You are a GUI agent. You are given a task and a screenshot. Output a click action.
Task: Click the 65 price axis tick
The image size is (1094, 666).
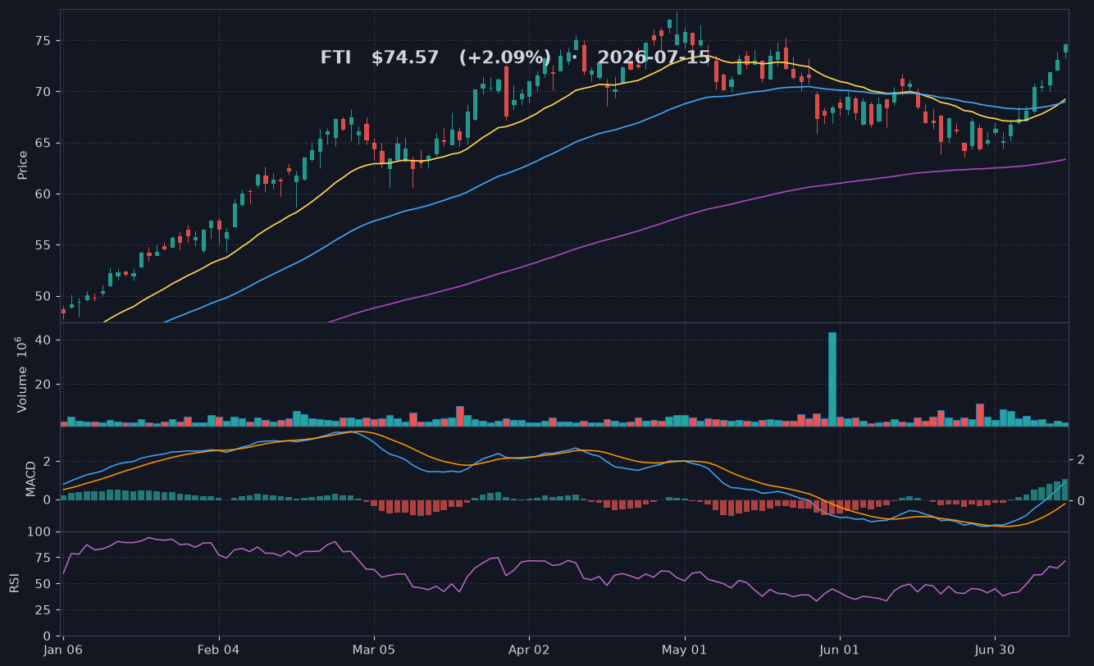pos(44,144)
